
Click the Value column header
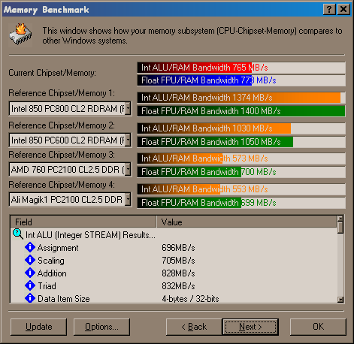[247, 222]
